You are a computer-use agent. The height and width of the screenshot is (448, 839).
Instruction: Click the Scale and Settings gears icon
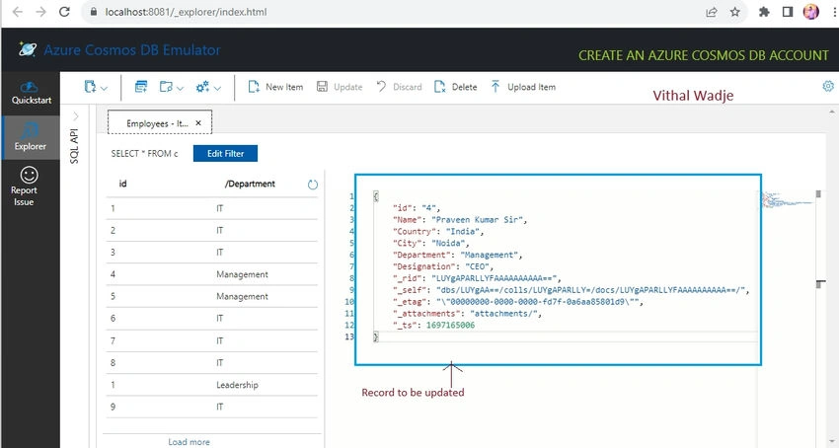(202, 87)
